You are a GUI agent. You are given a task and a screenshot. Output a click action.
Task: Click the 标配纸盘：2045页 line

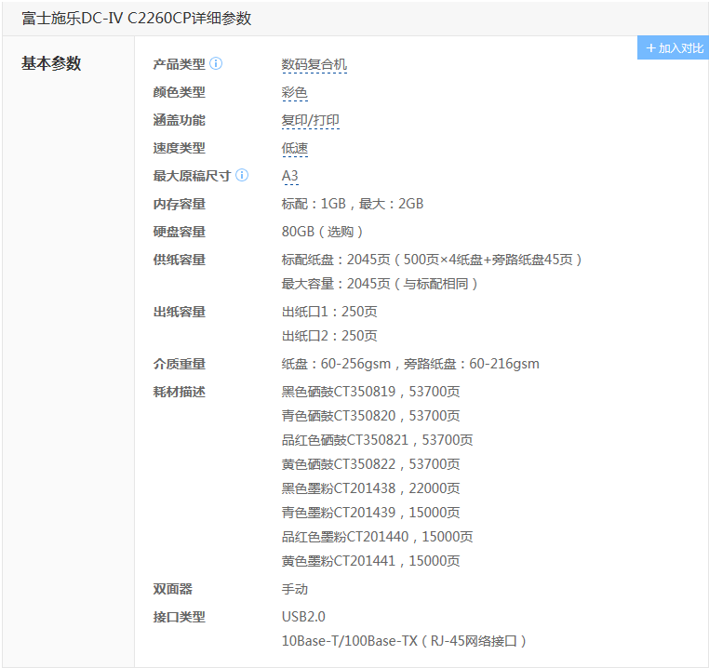433,260
